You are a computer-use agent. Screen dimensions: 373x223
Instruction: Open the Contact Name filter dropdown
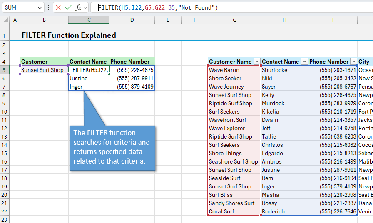[304, 62]
